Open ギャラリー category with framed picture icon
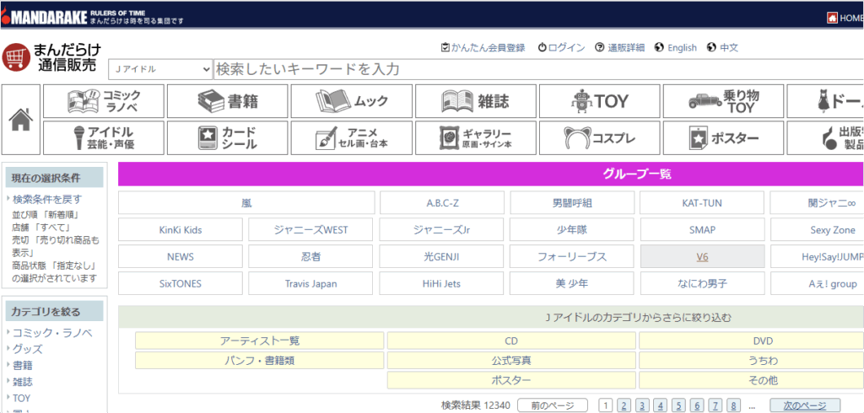The image size is (864, 413). tap(476, 138)
